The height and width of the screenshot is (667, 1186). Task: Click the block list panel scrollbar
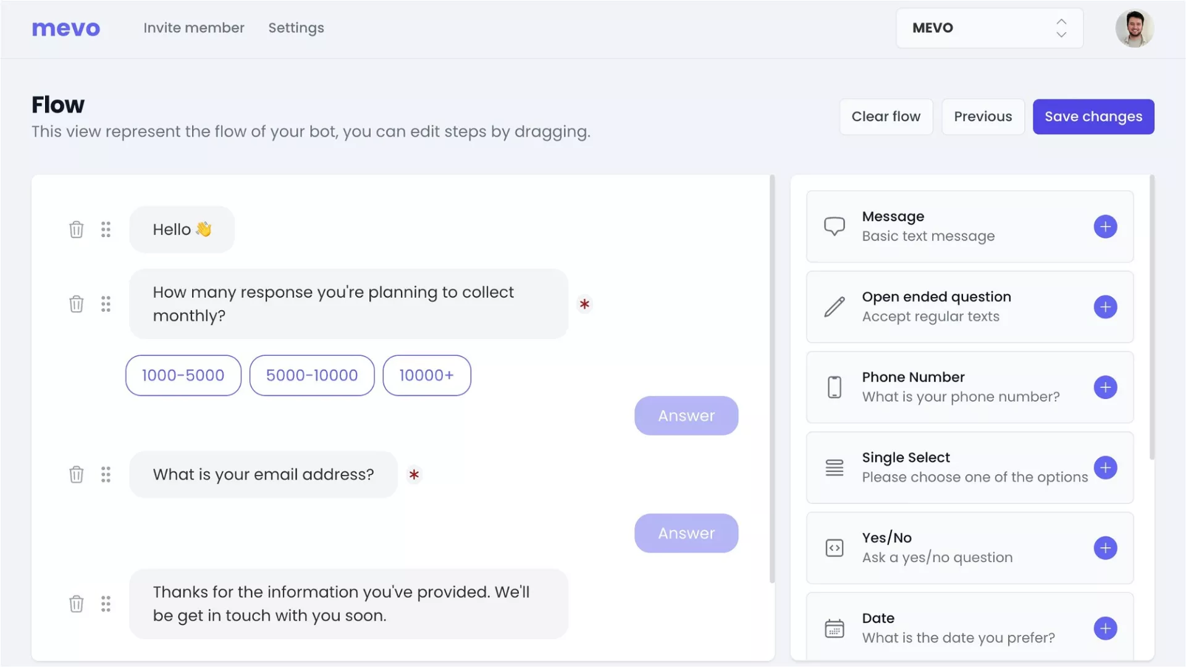1151,318
